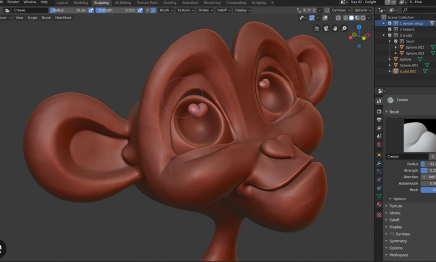Open the Material properties tab

(x=379, y=204)
